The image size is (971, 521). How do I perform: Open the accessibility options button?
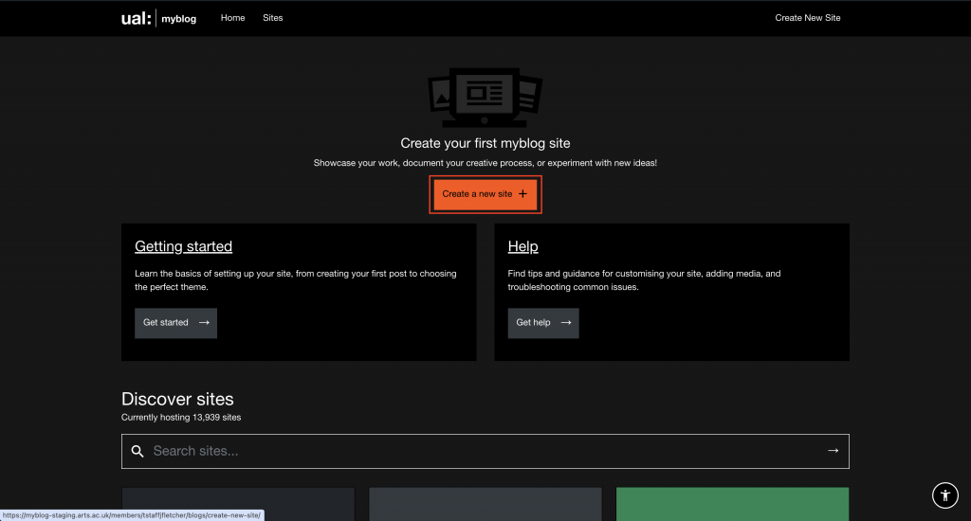tap(945, 495)
